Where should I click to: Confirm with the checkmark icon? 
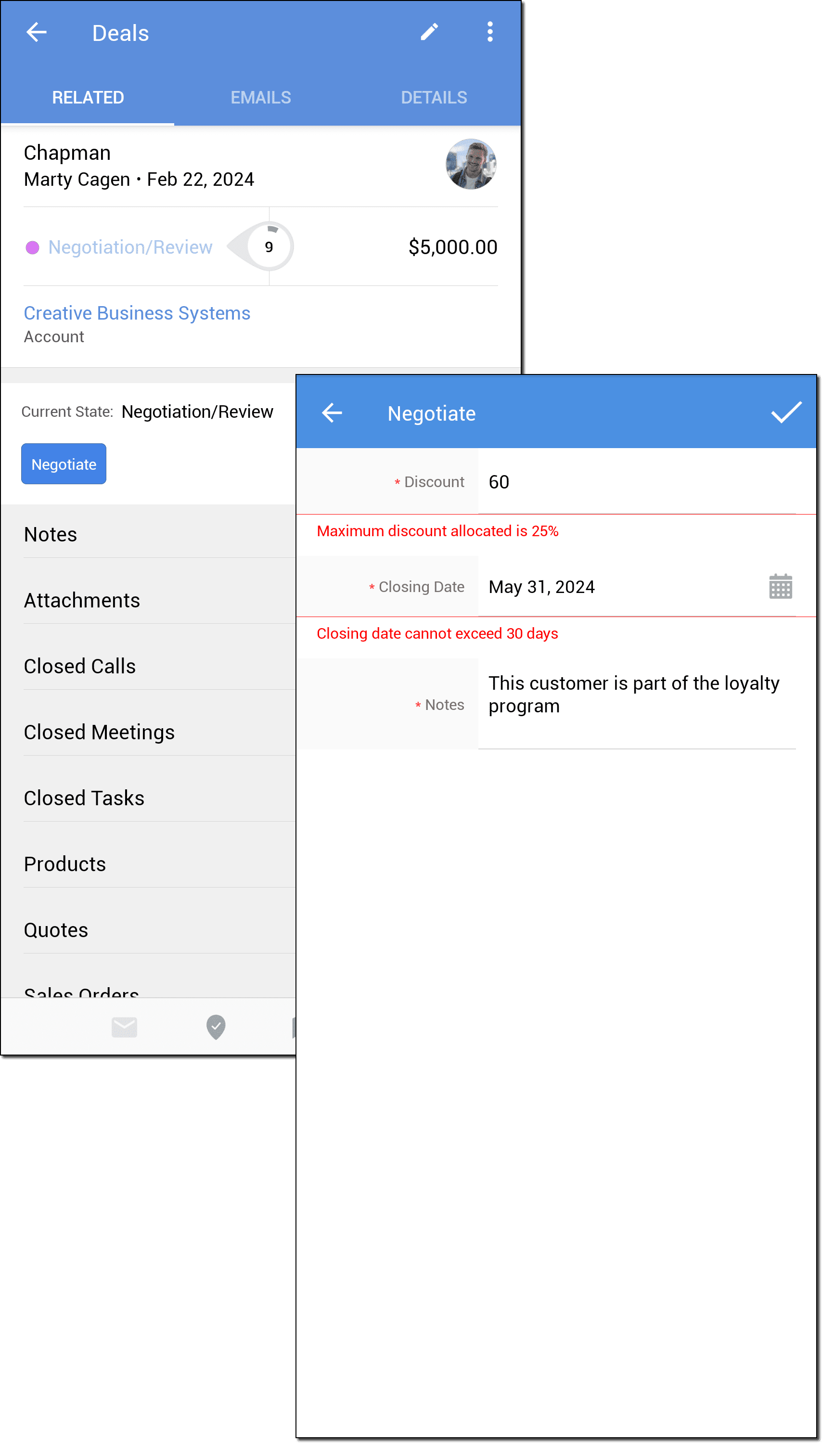pos(786,413)
